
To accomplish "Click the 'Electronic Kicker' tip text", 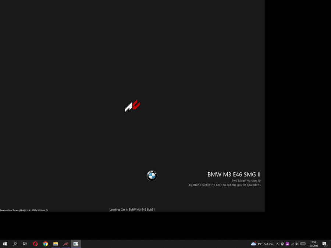I will click(225, 185).
